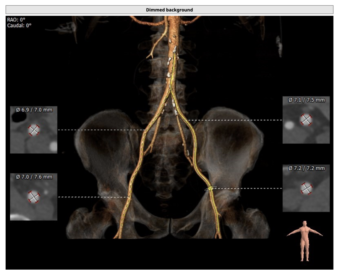Select the Ø 6.9 / 7.0 mm diameter label
Screen dimensions: 337x270
[x=34, y=110]
